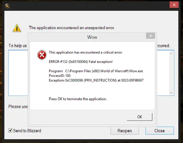Click the Close button at bottom right
Viewport: 183px width, 143px height.
[159, 130]
